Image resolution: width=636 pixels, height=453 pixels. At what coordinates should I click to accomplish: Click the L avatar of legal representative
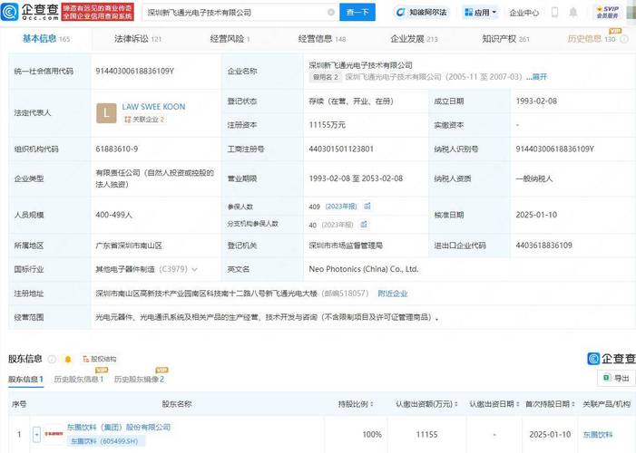click(106, 113)
